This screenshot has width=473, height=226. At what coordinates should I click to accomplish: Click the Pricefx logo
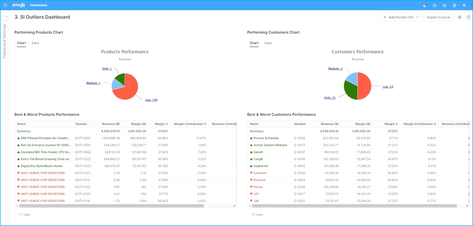click(x=19, y=5)
